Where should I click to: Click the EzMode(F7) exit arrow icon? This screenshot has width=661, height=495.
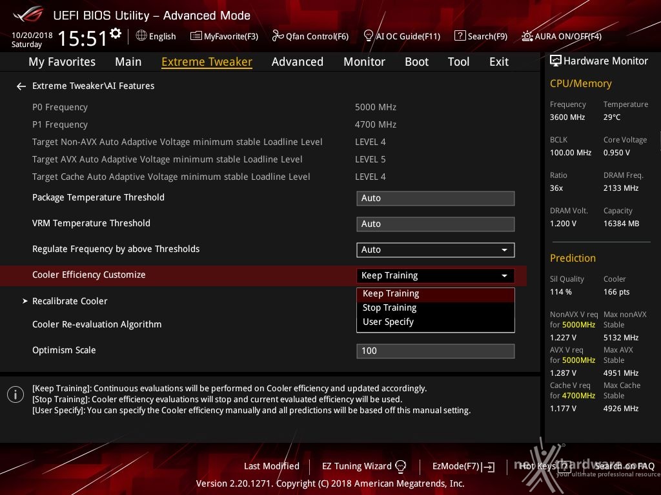pyautogui.click(x=489, y=467)
